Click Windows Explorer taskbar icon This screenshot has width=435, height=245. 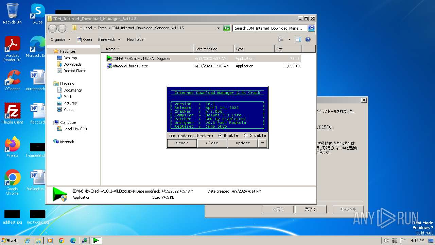coord(38,241)
